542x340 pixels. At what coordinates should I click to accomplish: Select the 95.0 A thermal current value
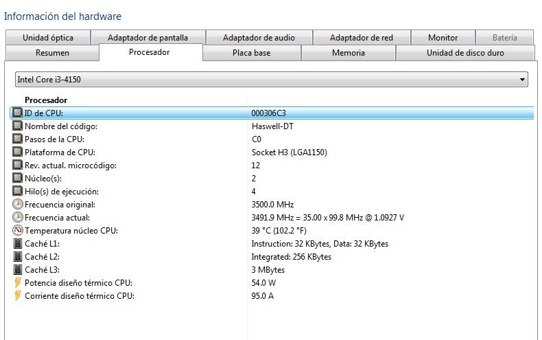(262, 296)
